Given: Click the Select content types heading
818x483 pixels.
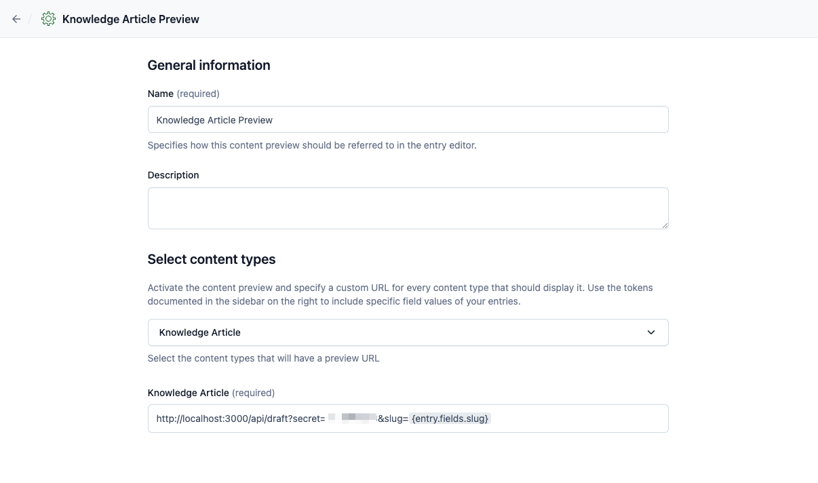Looking at the screenshot, I should coord(211,259).
